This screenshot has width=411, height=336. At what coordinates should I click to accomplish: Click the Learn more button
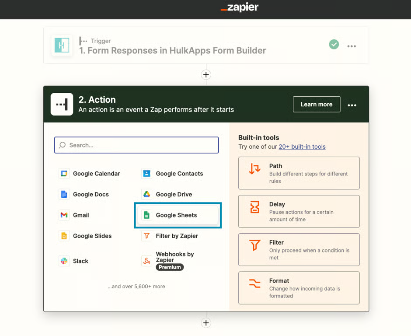pos(317,105)
